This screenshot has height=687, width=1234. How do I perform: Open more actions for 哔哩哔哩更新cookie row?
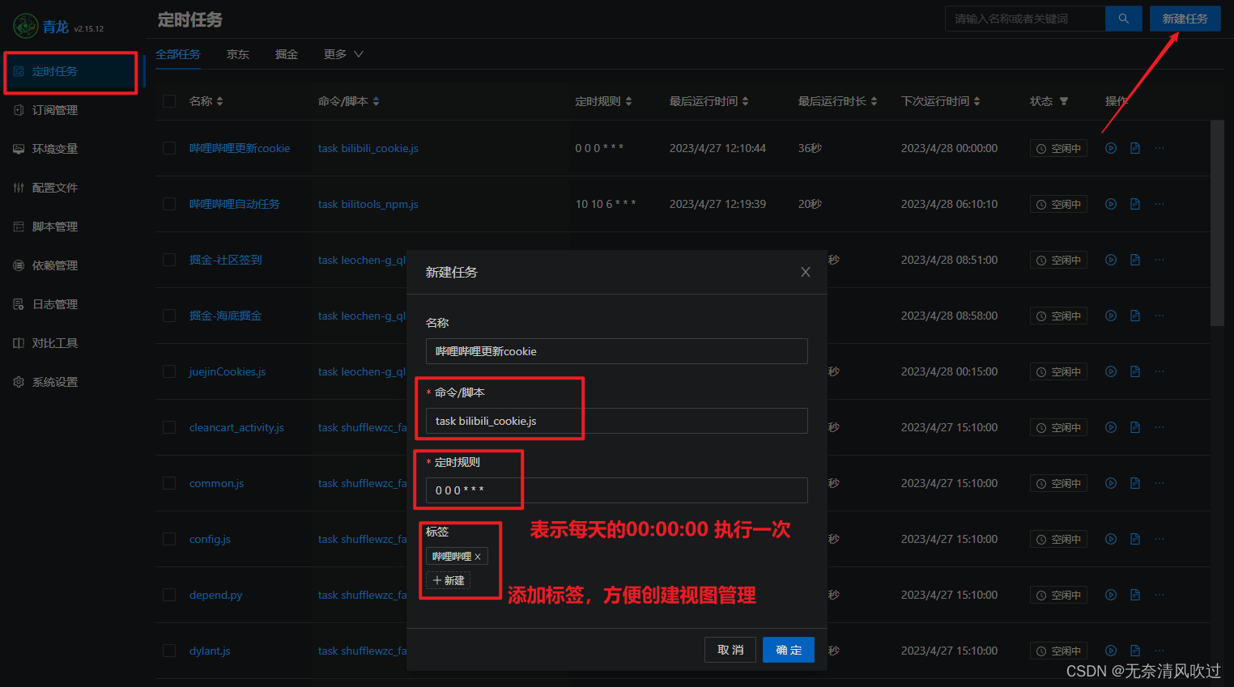[x=1160, y=148]
